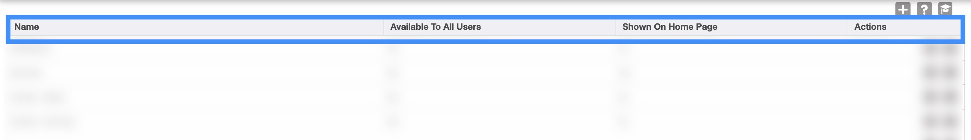The height and width of the screenshot is (140, 971).
Task: Click the Shown On Home Page header
Action: (x=669, y=27)
